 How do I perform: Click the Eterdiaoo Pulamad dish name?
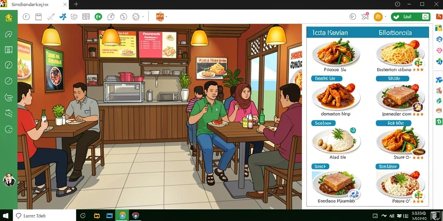(336, 201)
